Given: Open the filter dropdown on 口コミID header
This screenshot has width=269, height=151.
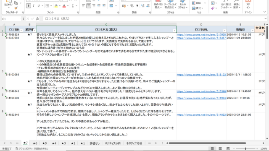Looking at the screenshot, I should (x=21, y=31).
